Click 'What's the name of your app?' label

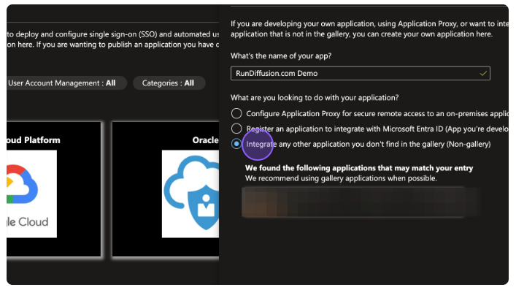(x=281, y=56)
